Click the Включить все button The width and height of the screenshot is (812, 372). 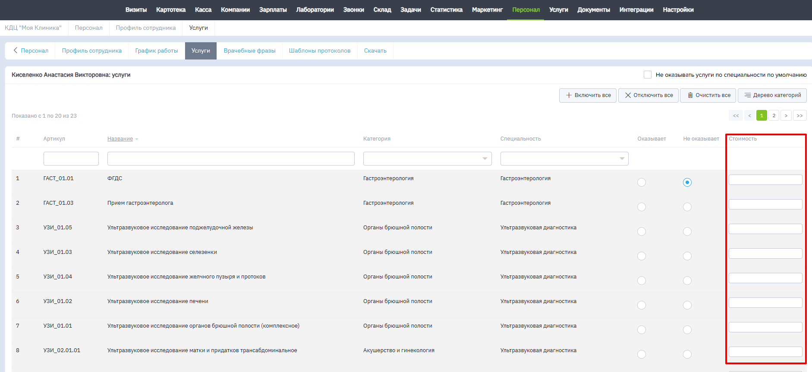(588, 95)
